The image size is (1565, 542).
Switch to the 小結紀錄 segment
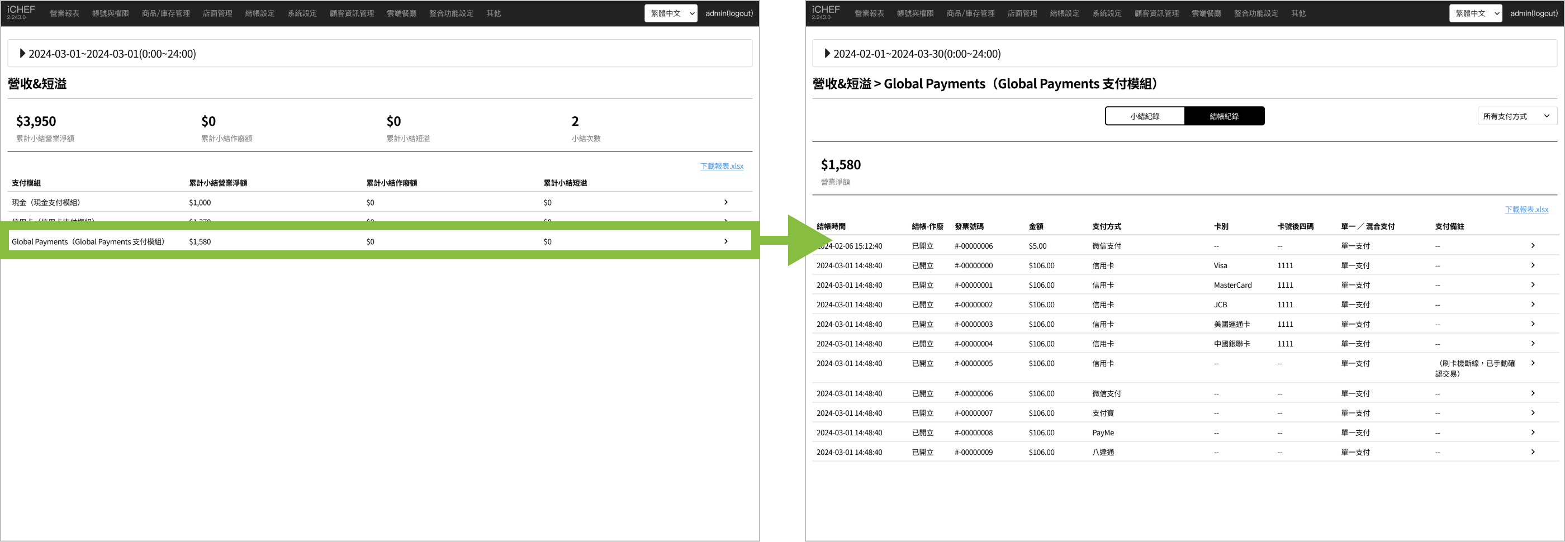1145,116
